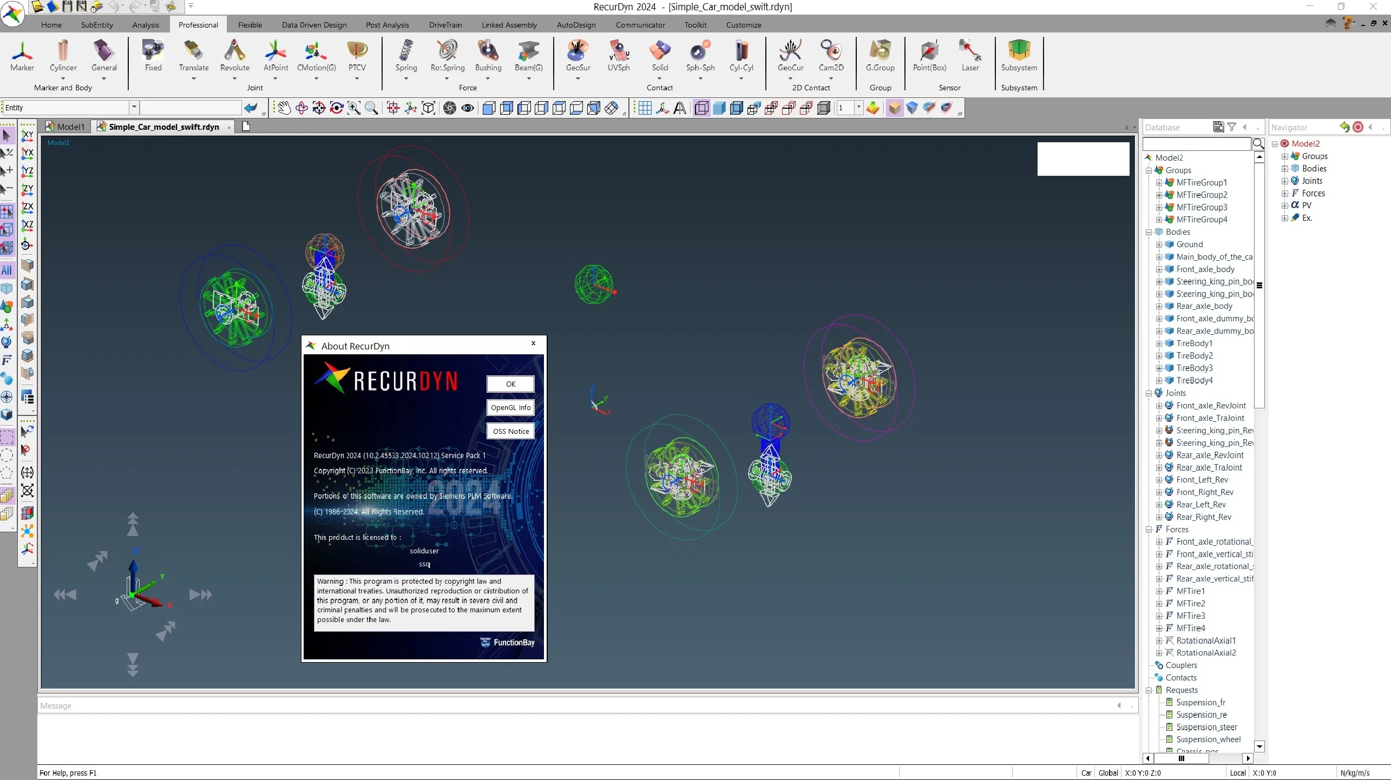Switch working plane to YZ
This screenshot has height=780, width=1391.
coord(27,171)
